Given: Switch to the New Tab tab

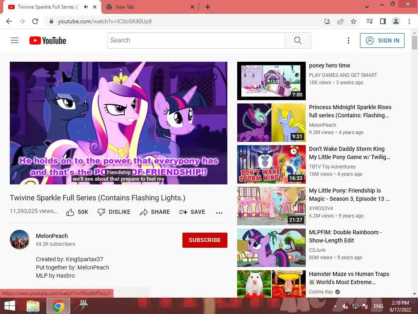Looking at the screenshot, I should pos(150,7).
